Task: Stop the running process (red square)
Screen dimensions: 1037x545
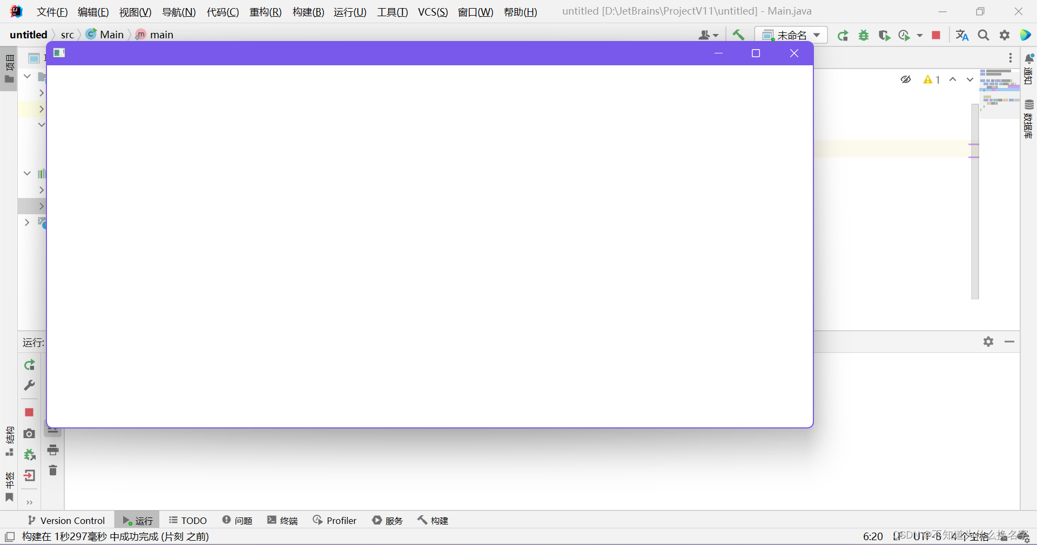Action: pos(936,35)
